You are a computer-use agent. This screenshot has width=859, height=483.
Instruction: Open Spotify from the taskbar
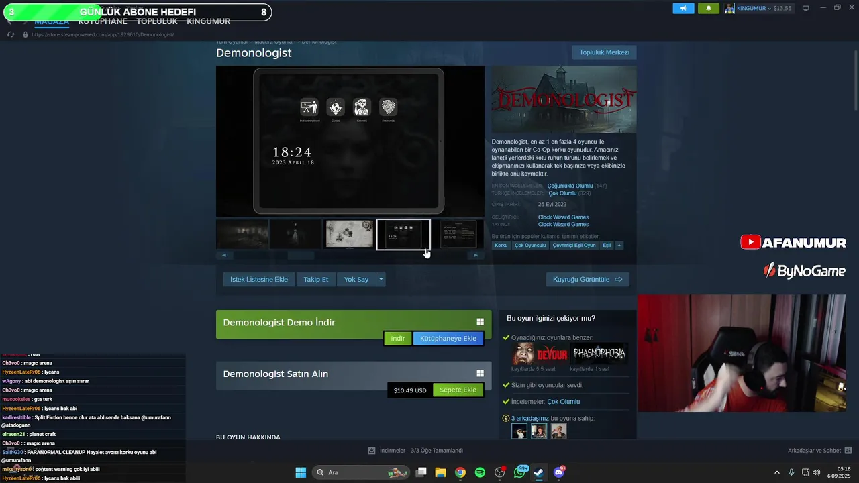(480, 472)
